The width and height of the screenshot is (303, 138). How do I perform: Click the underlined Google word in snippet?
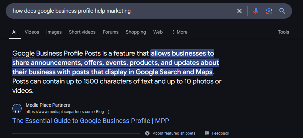(x=23, y=53)
